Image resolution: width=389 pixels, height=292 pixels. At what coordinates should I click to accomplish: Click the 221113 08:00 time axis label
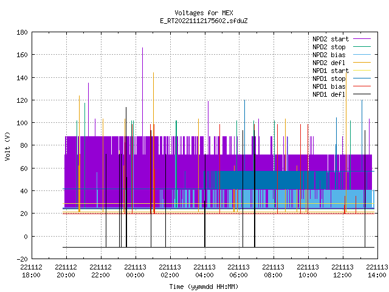coord(274,271)
